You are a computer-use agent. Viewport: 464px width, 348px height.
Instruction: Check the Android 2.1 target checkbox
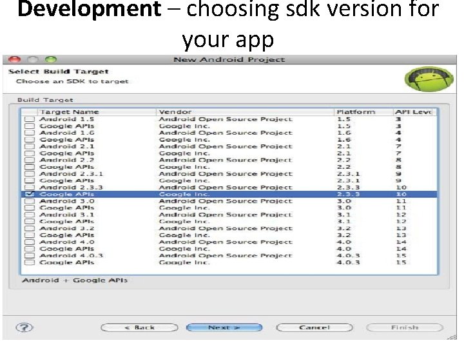click(30, 146)
